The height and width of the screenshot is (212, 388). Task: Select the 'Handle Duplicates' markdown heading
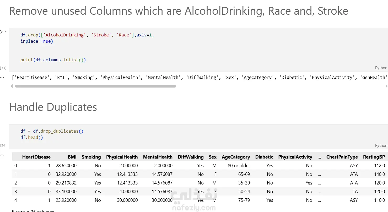coord(53,107)
